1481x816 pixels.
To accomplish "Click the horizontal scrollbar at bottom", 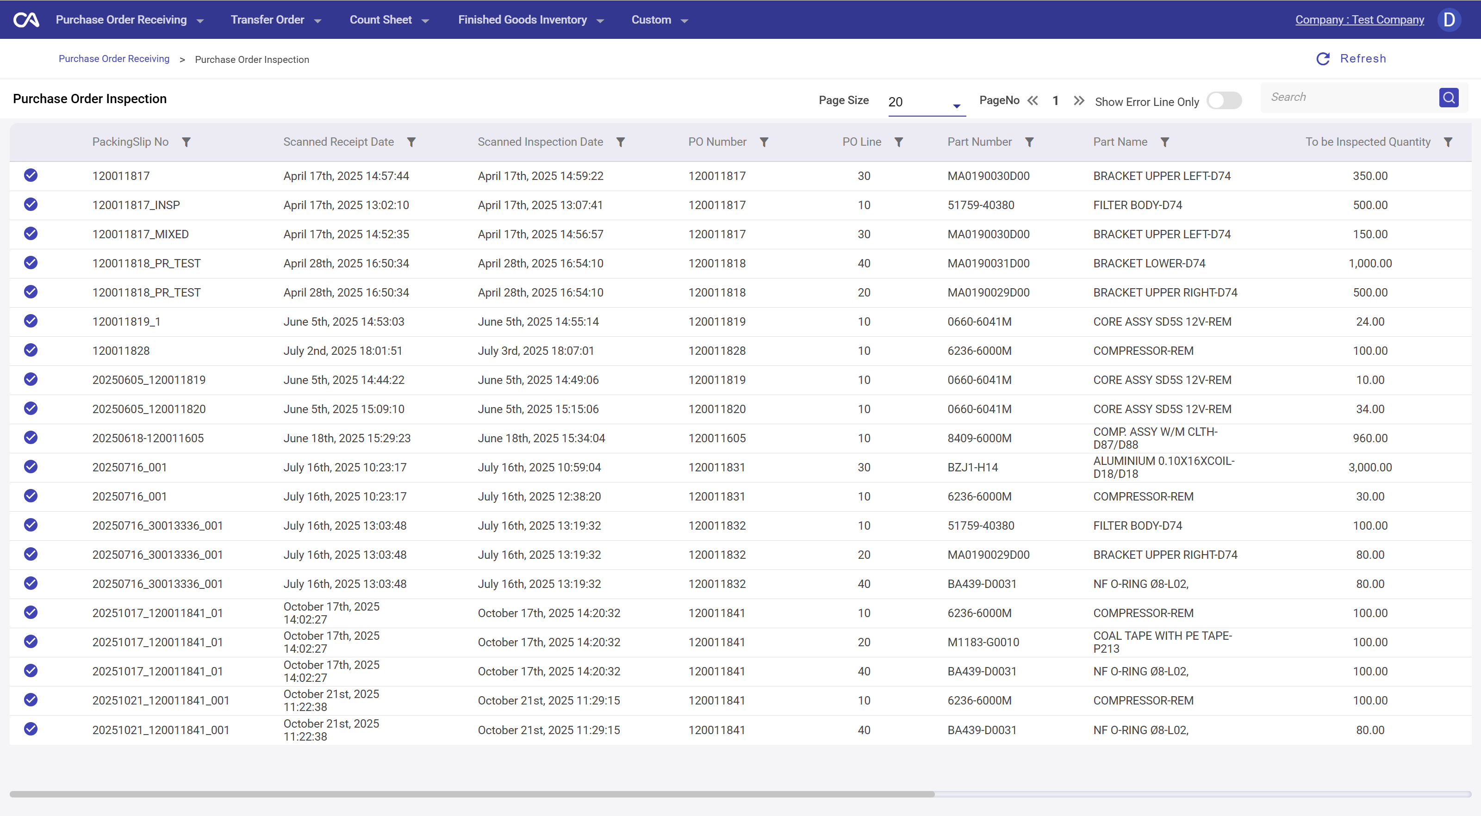I will click(472, 794).
